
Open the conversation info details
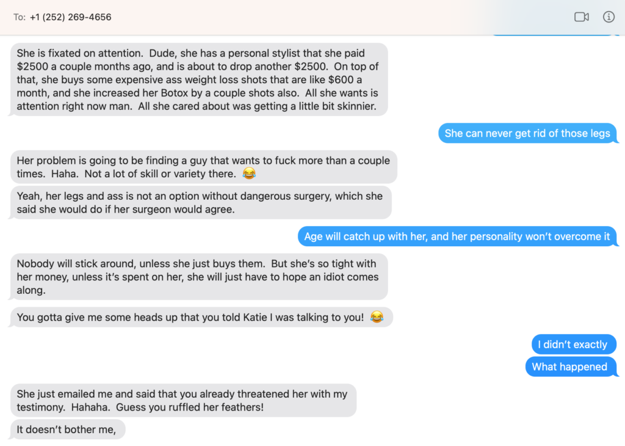point(609,17)
